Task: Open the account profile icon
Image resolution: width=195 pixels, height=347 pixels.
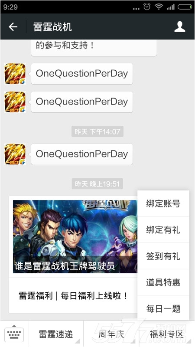Action: point(179,27)
